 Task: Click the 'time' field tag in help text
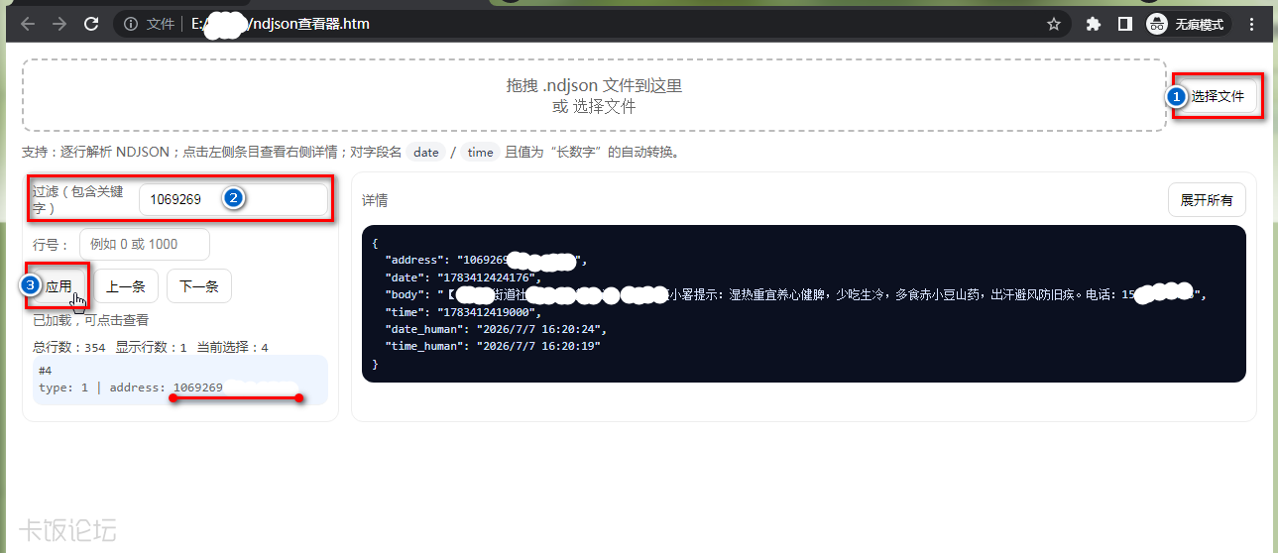click(480, 152)
